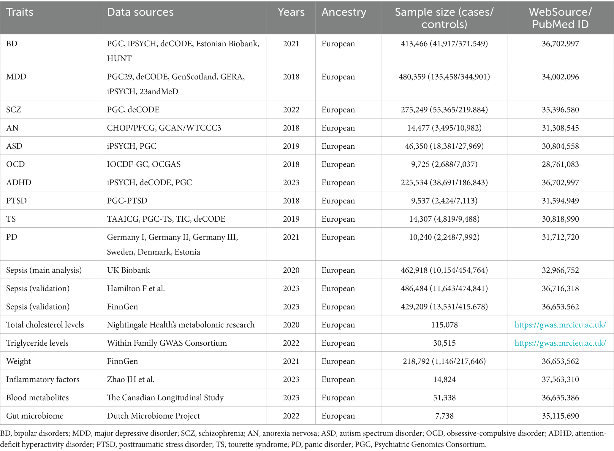Screen dimensions: 614x451
Task: Click sample size 225,534 (38,691/186,843)
Action: click(444, 182)
